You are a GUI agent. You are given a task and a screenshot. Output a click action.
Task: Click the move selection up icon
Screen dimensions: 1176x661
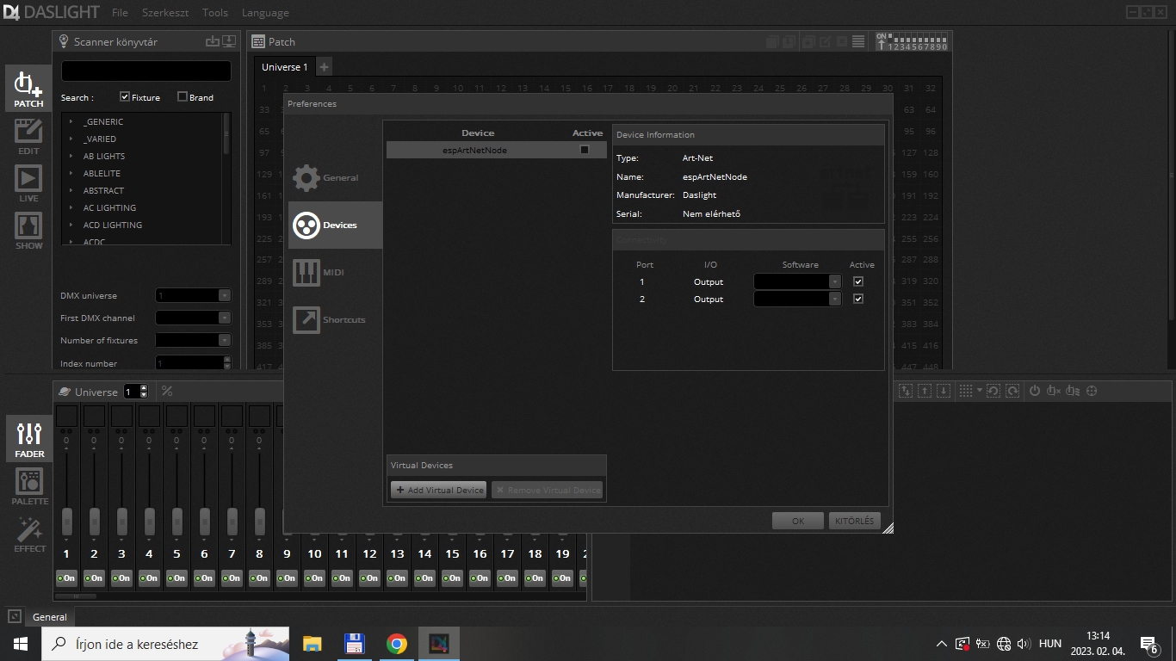click(925, 391)
